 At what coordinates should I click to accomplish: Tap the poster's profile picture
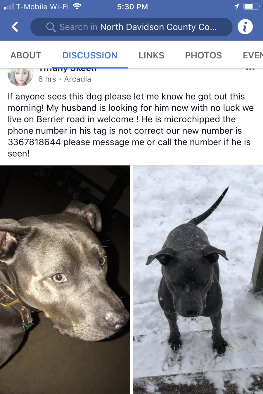point(20,77)
